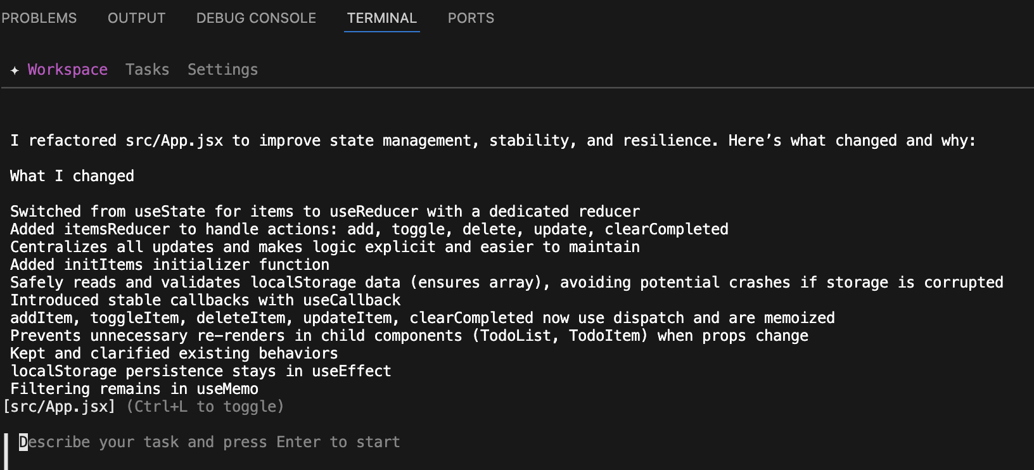Click the "Added initItems initializer function" line
Image resolution: width=1034 pixels, height=470 pixels.
pos(169,265)
